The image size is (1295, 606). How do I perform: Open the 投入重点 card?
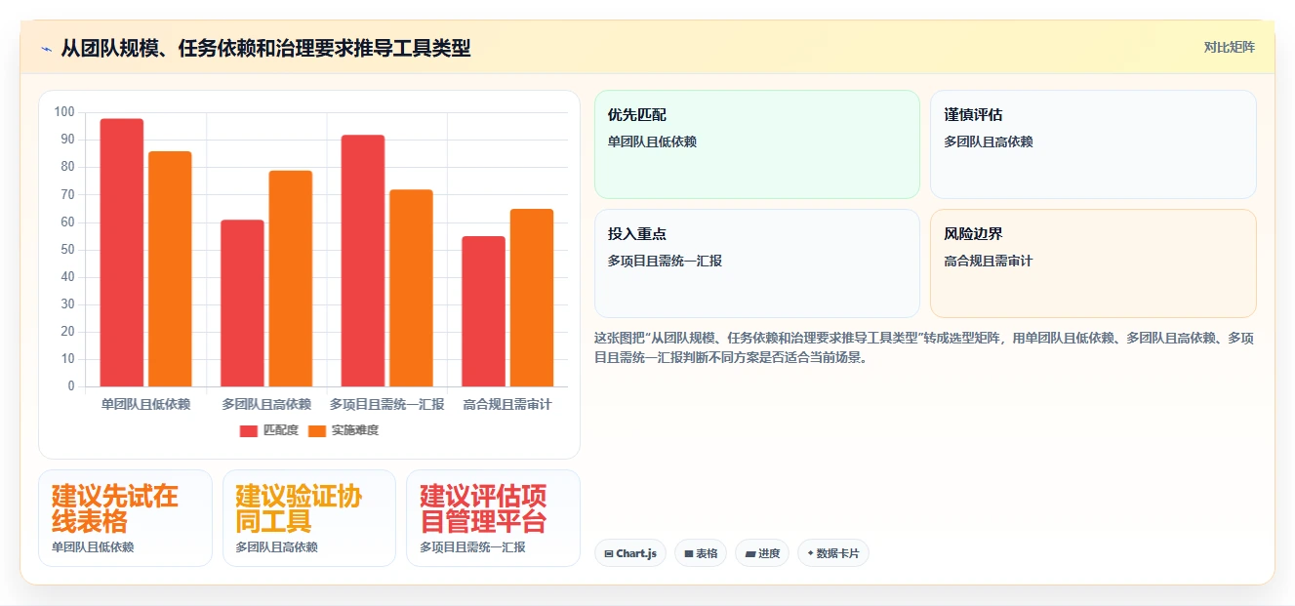757,263
